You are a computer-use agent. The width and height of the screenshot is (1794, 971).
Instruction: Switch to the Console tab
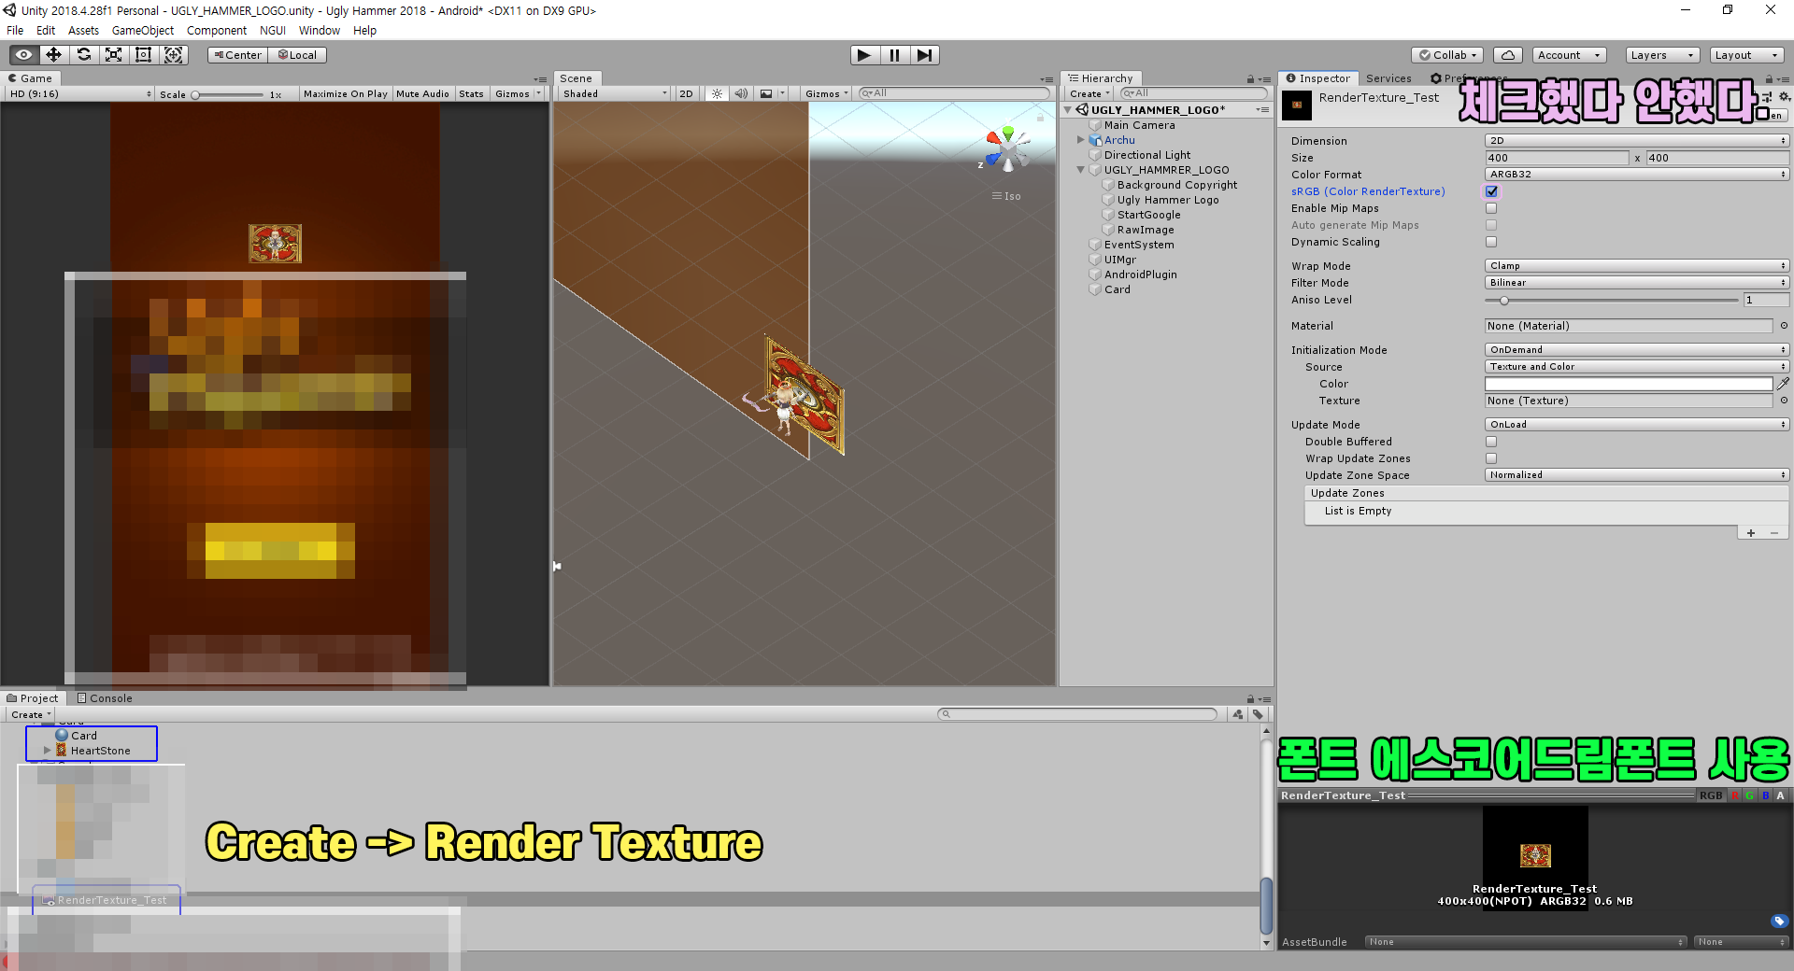pos(105,698)
